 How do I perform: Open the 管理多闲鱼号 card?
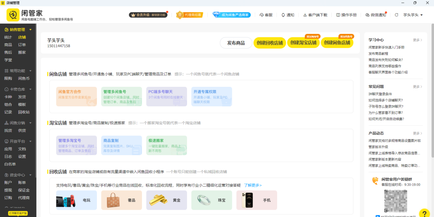[x=122, y=97]
